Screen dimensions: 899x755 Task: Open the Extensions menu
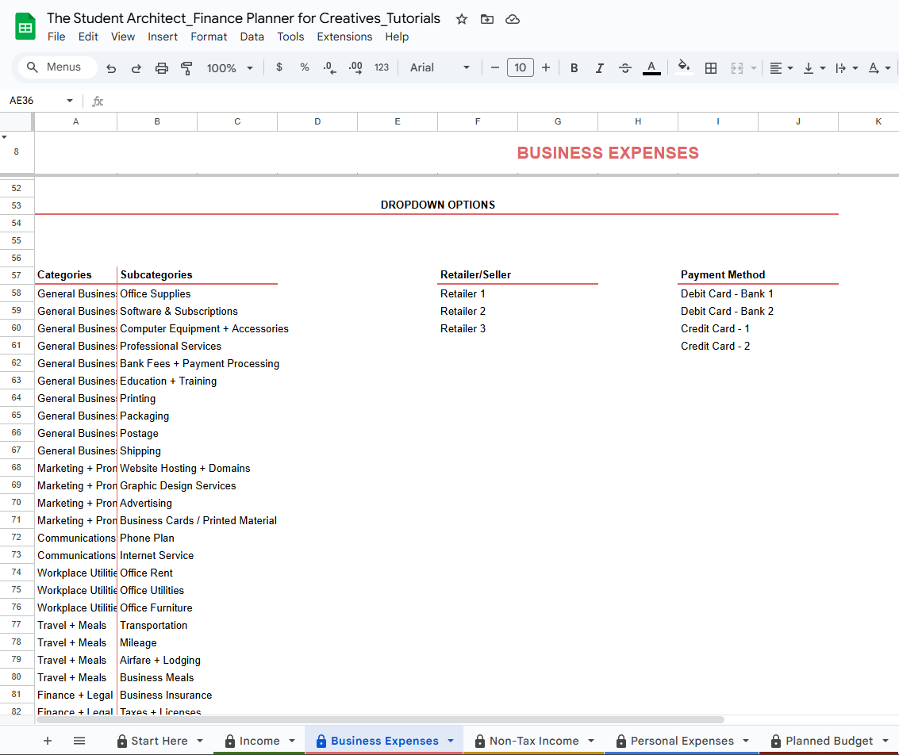click(x=344, y=36)
